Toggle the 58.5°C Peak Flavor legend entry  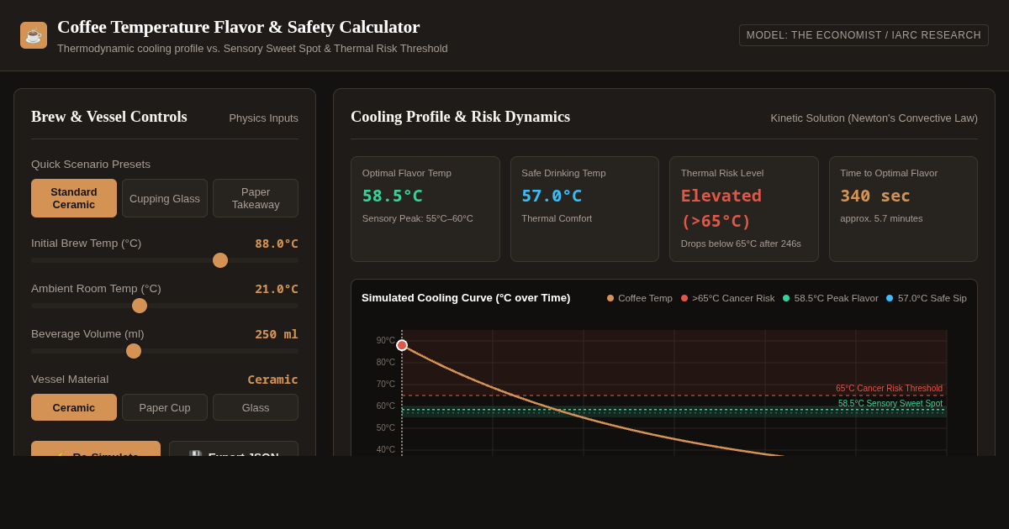pos(831,298)
